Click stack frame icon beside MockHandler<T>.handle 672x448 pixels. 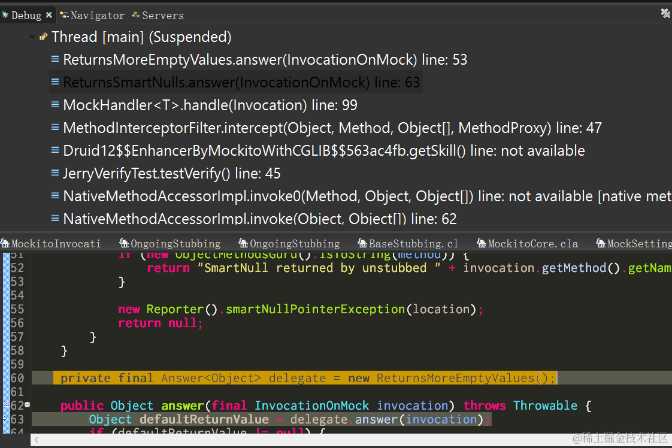55,104
